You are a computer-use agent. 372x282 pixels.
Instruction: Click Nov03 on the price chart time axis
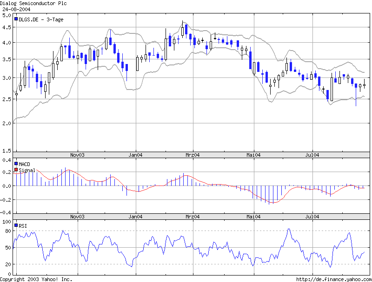pyautogui.click(x=77, y=154)
